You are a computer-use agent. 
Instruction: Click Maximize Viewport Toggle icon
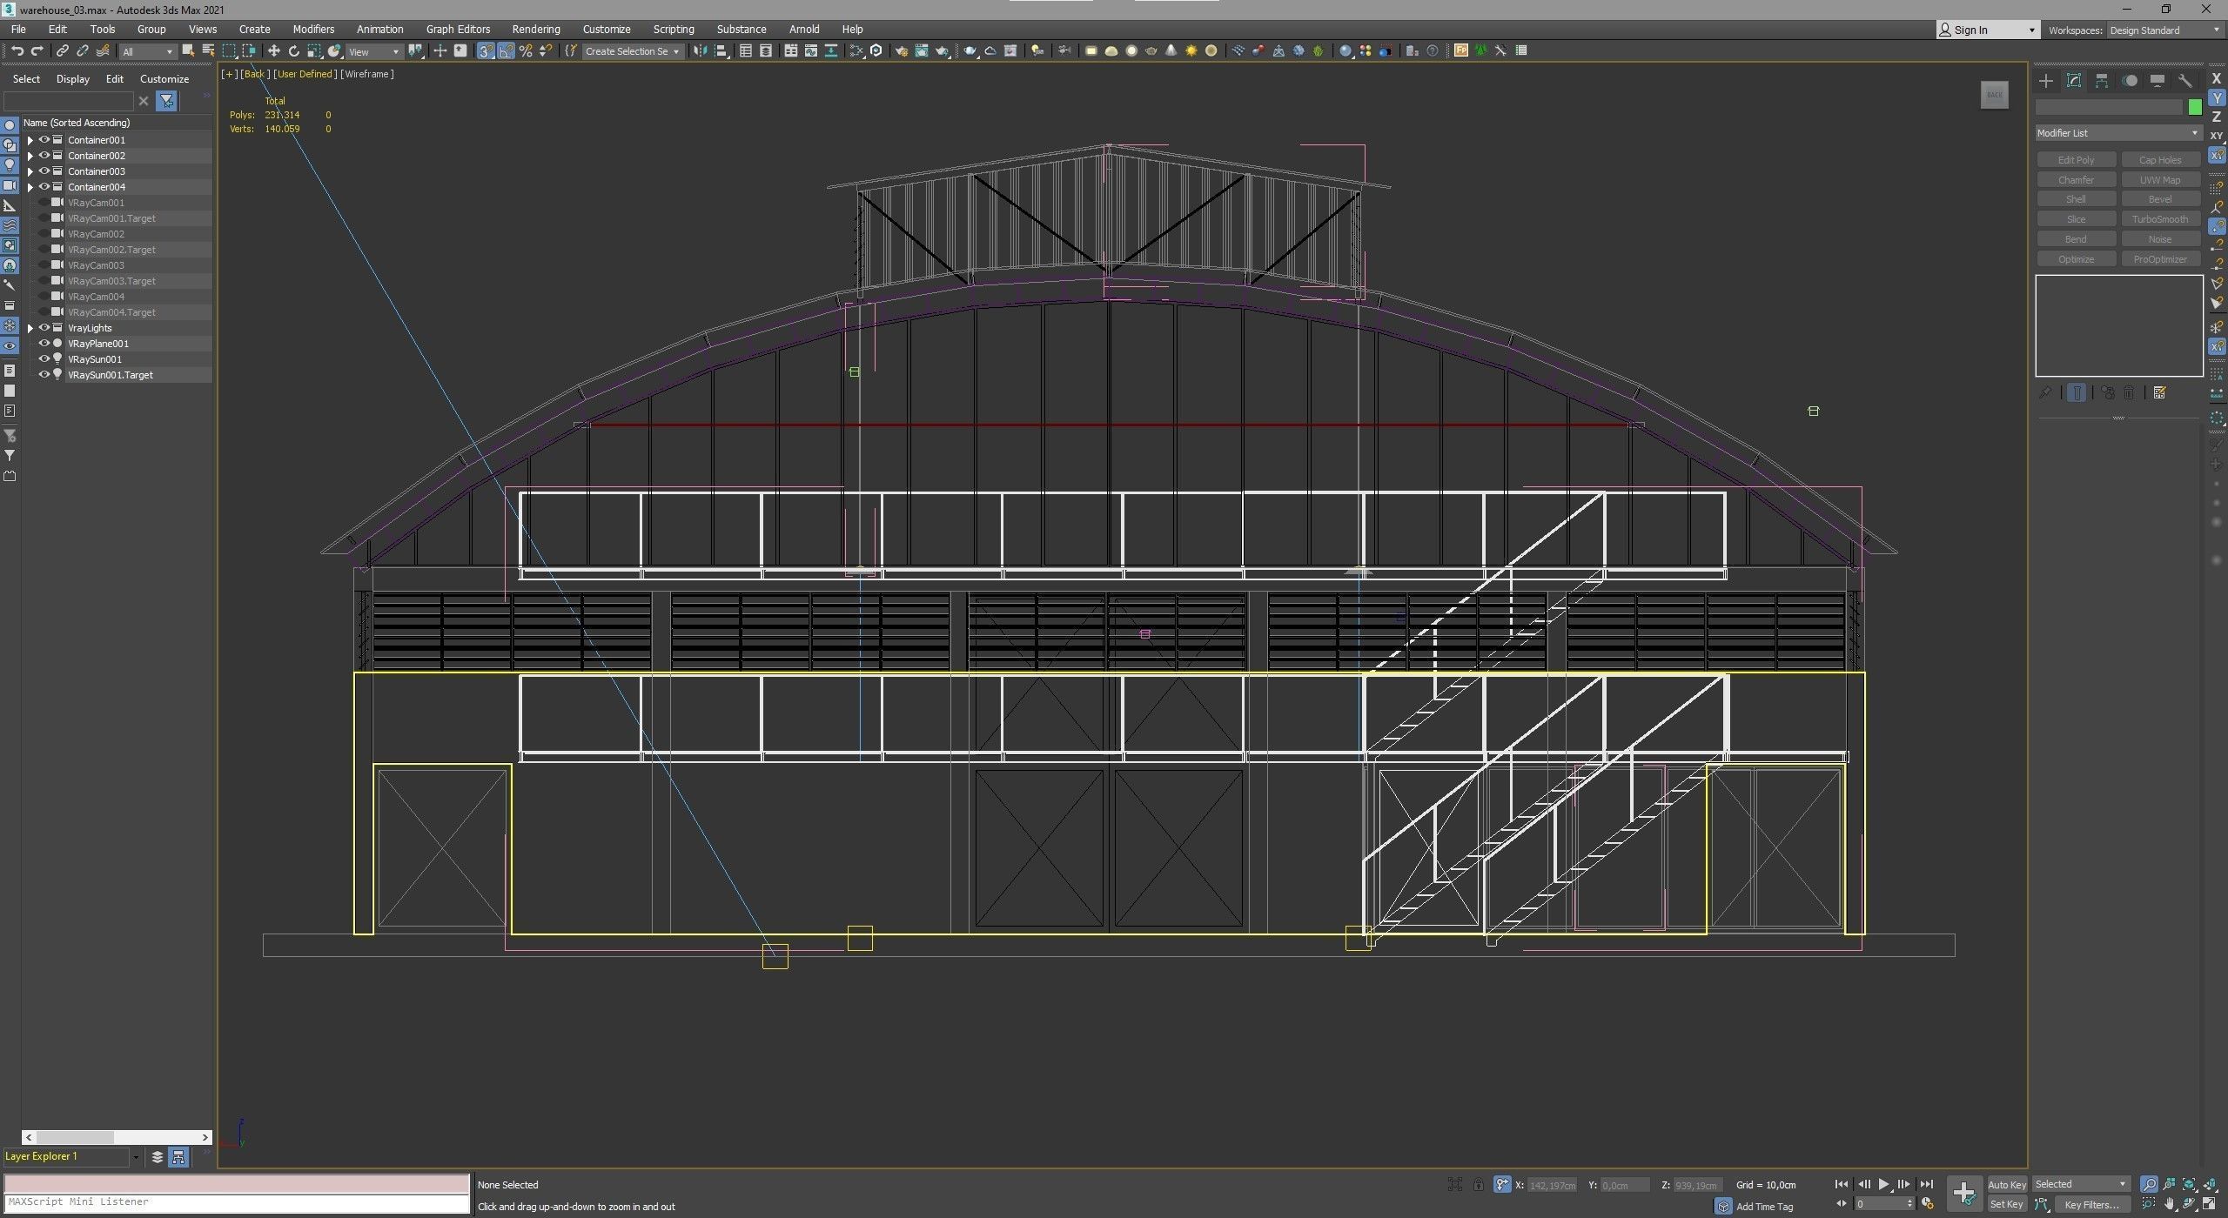point(2209,1205)
